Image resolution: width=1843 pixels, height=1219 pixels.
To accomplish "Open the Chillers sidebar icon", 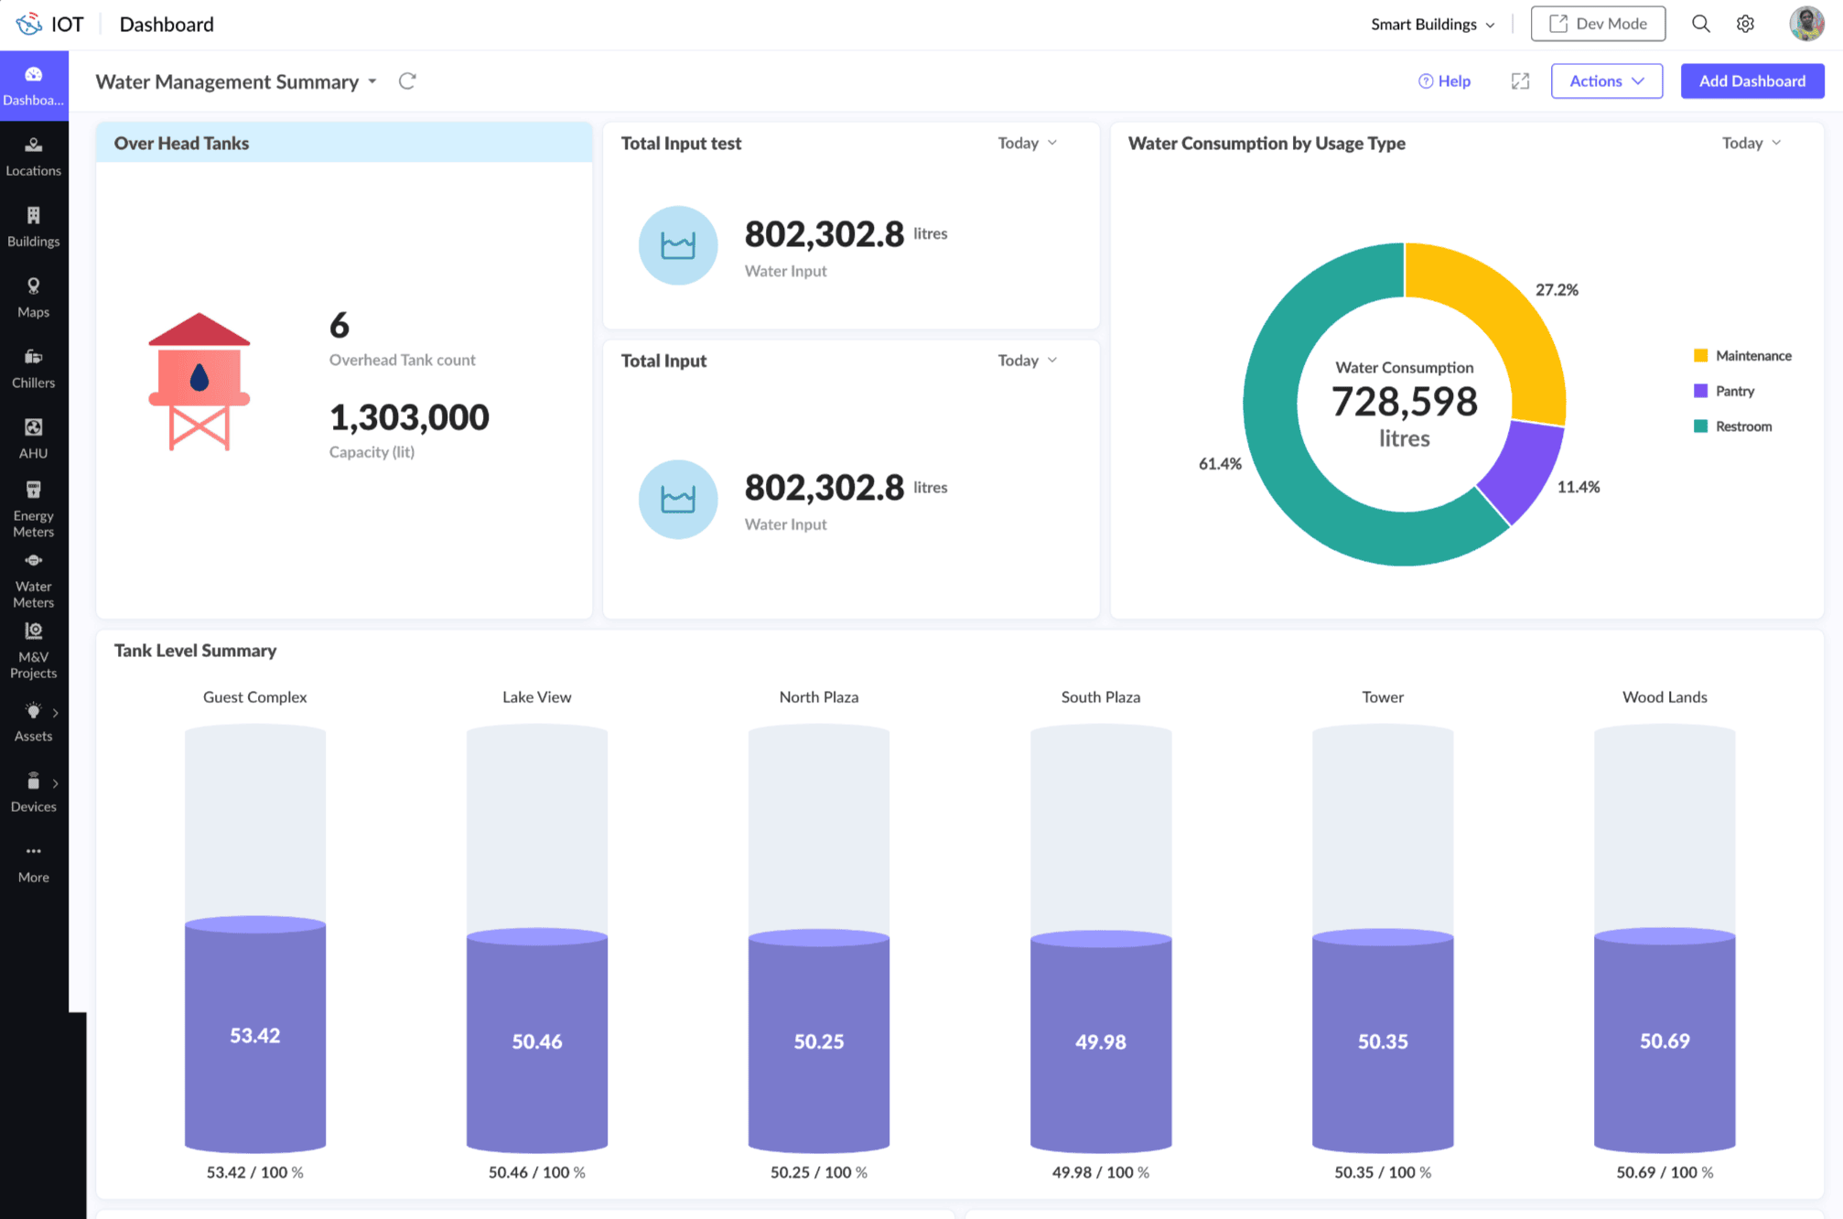I will pyautogui.click(x=33, y=368).
